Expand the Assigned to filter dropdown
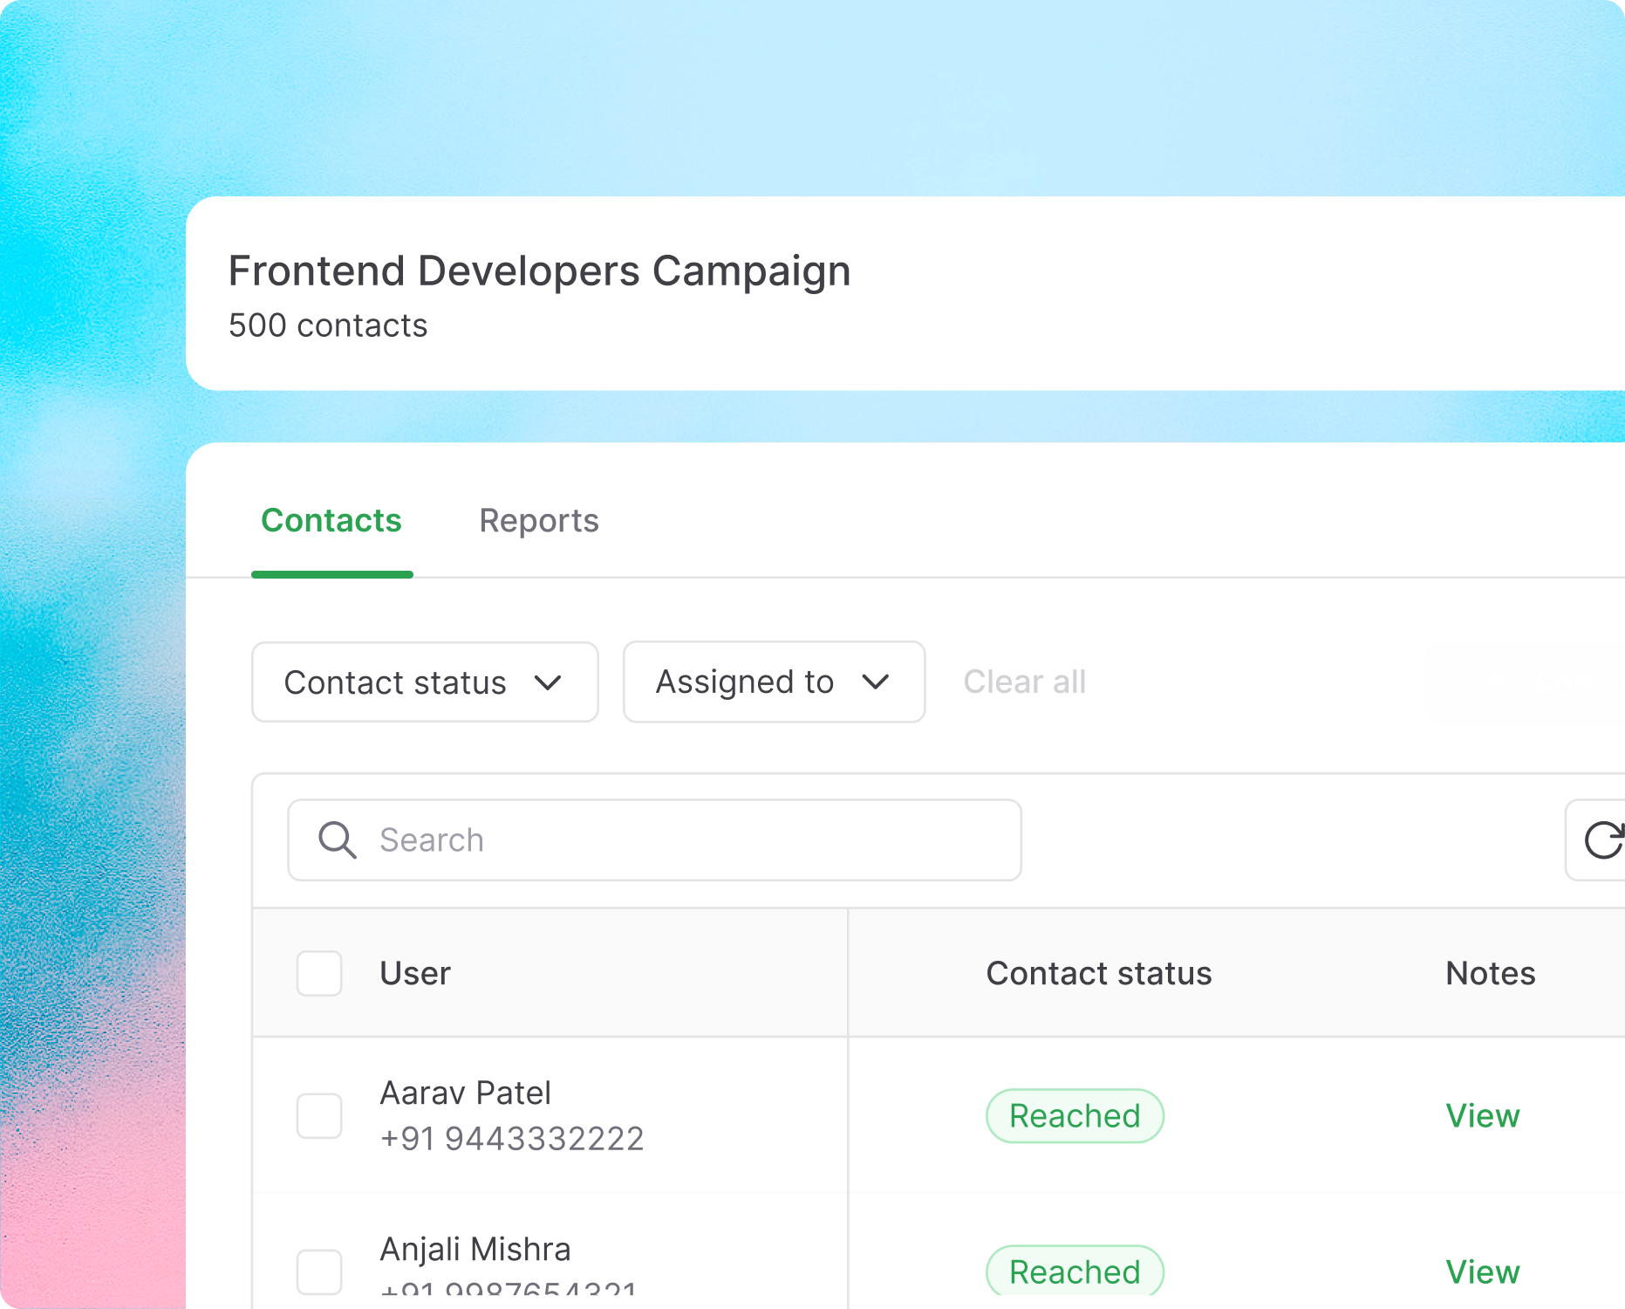This screenshot has height=1309, width=1625. coord(774,682)
